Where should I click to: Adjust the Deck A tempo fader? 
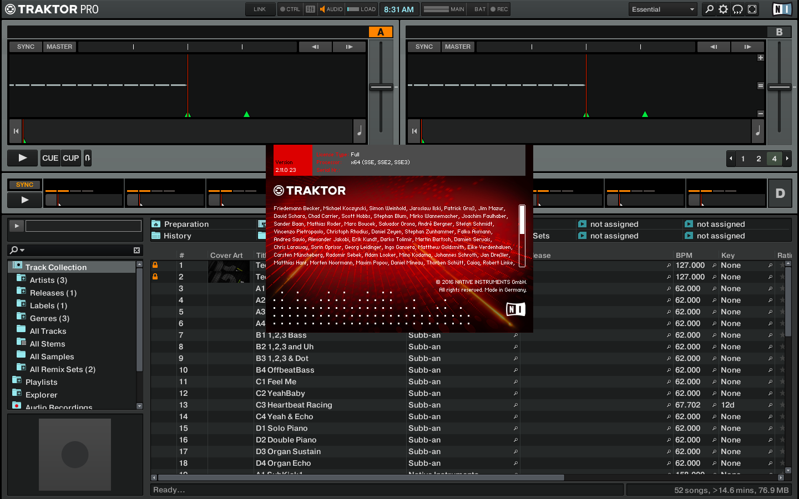click(381, 87)
